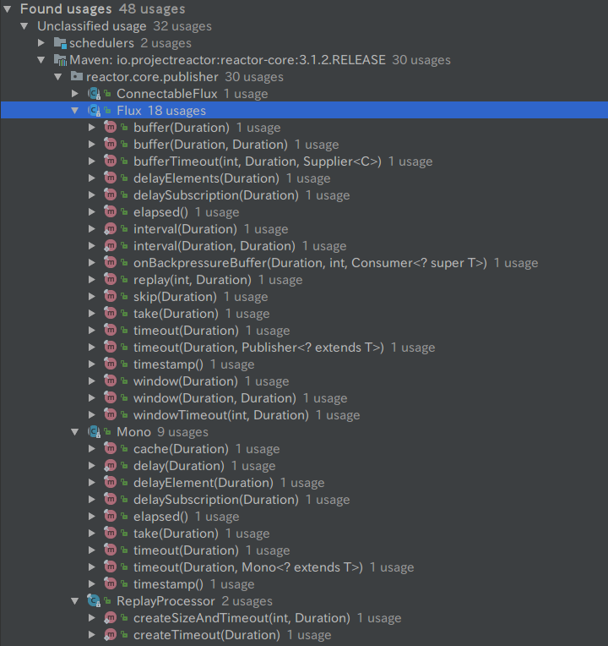Collapse the Flux 18 usages node
The width and height of the screenshot is (608, 646).
(x=75, y=111)
